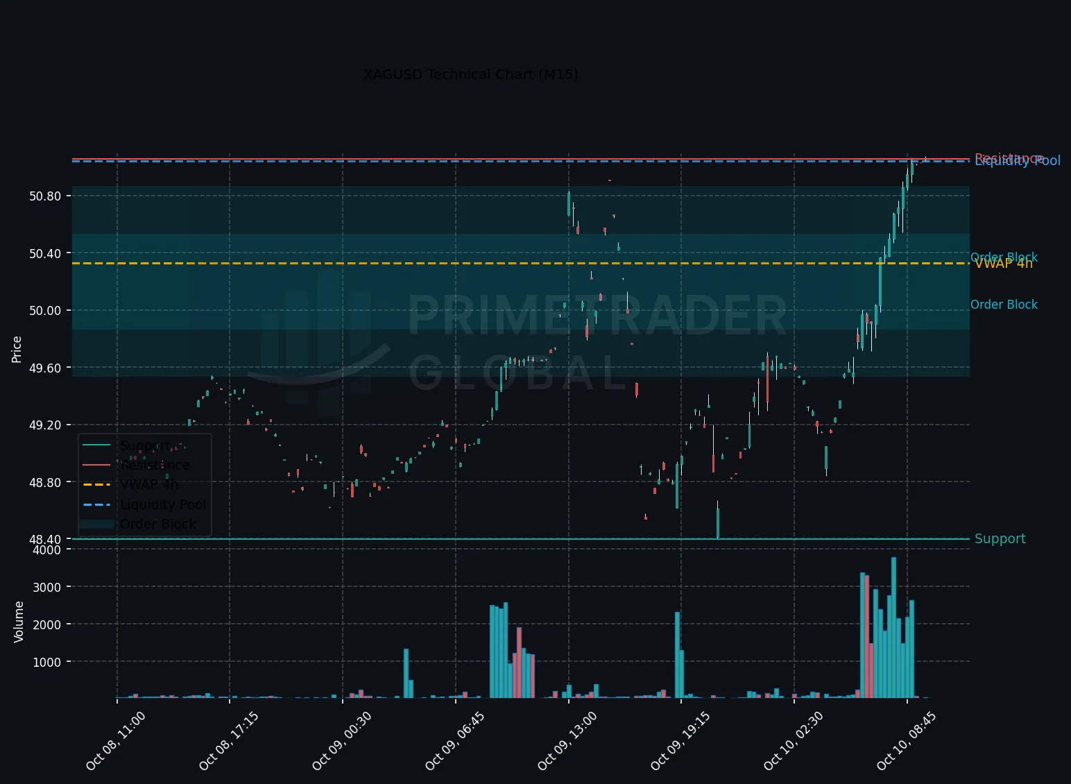Select the 4000 volume axis label

point(48,550)
